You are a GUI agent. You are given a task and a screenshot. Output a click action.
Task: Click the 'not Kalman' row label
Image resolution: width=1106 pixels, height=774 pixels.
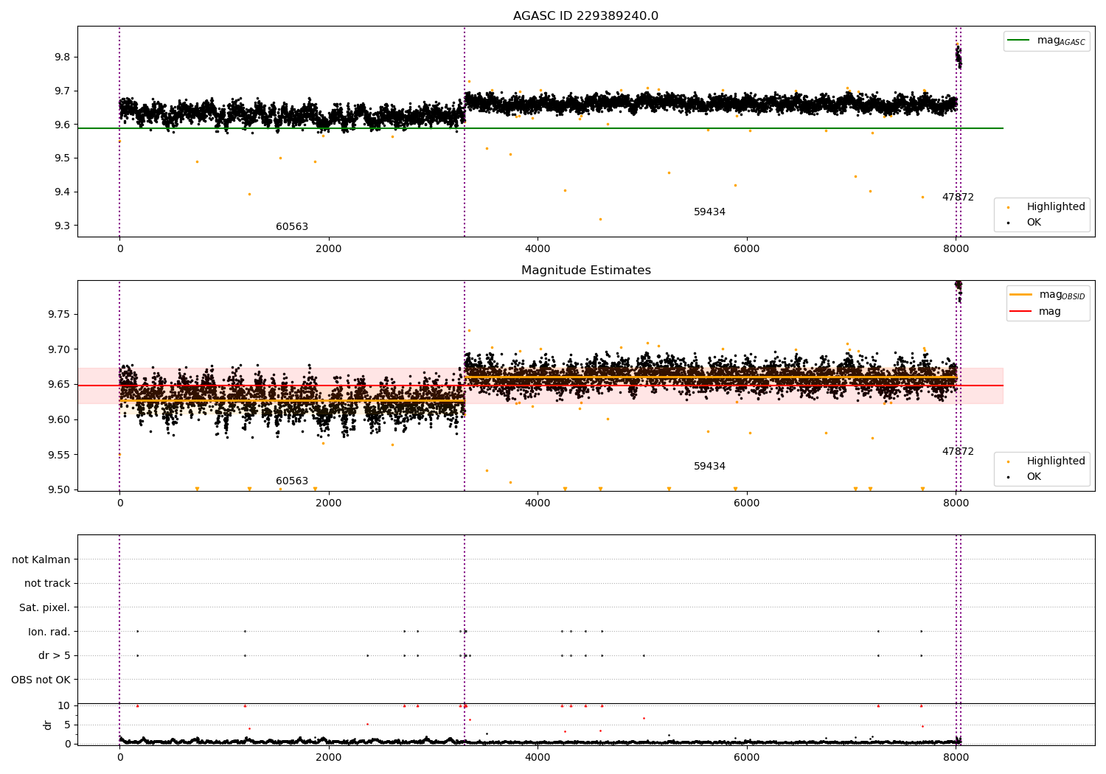[x=41, y=560]
